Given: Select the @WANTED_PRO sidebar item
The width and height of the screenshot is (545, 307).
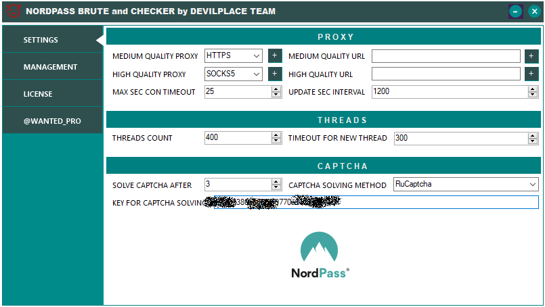Looking at the screenshot, I should 53,121.
